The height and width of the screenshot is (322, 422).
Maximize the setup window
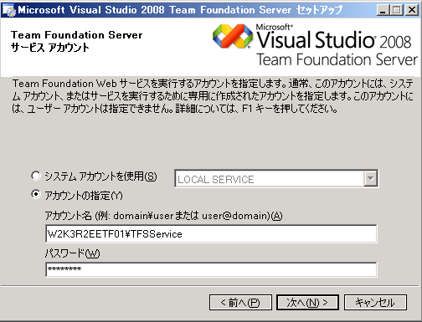tap(397, 10)
